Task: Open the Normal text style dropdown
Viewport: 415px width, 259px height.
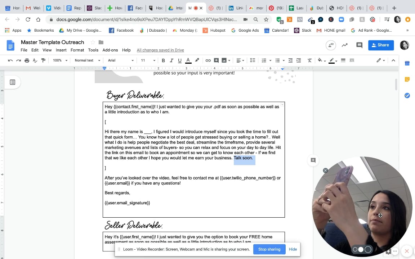Action: pyautogui.click(x=87, y=60)
